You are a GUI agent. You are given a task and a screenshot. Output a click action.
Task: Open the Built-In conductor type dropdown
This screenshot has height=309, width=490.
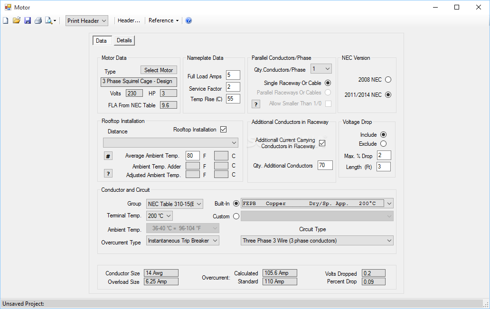click(317, 204)
